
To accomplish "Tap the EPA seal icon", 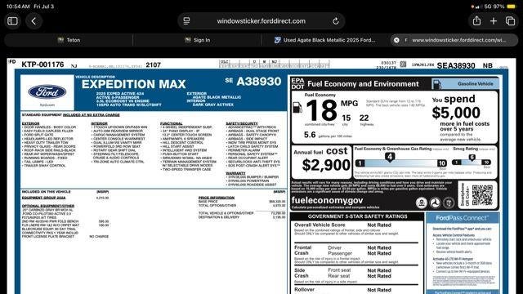I will [422, 203].
